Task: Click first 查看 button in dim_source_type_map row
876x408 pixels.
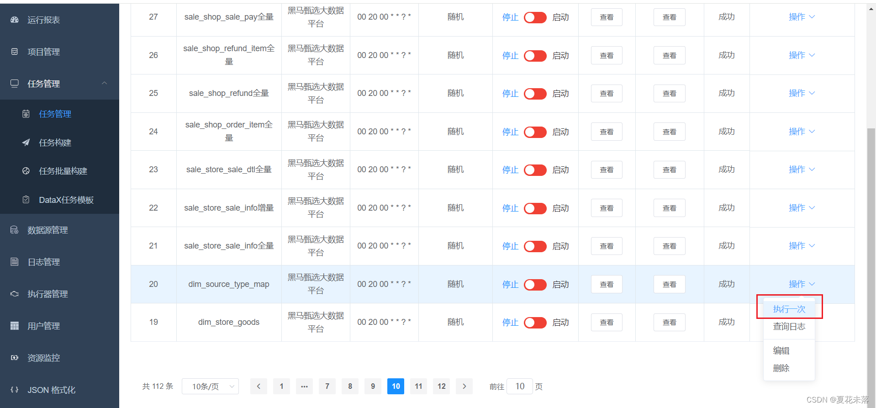Action: click(x=607, y=285)
